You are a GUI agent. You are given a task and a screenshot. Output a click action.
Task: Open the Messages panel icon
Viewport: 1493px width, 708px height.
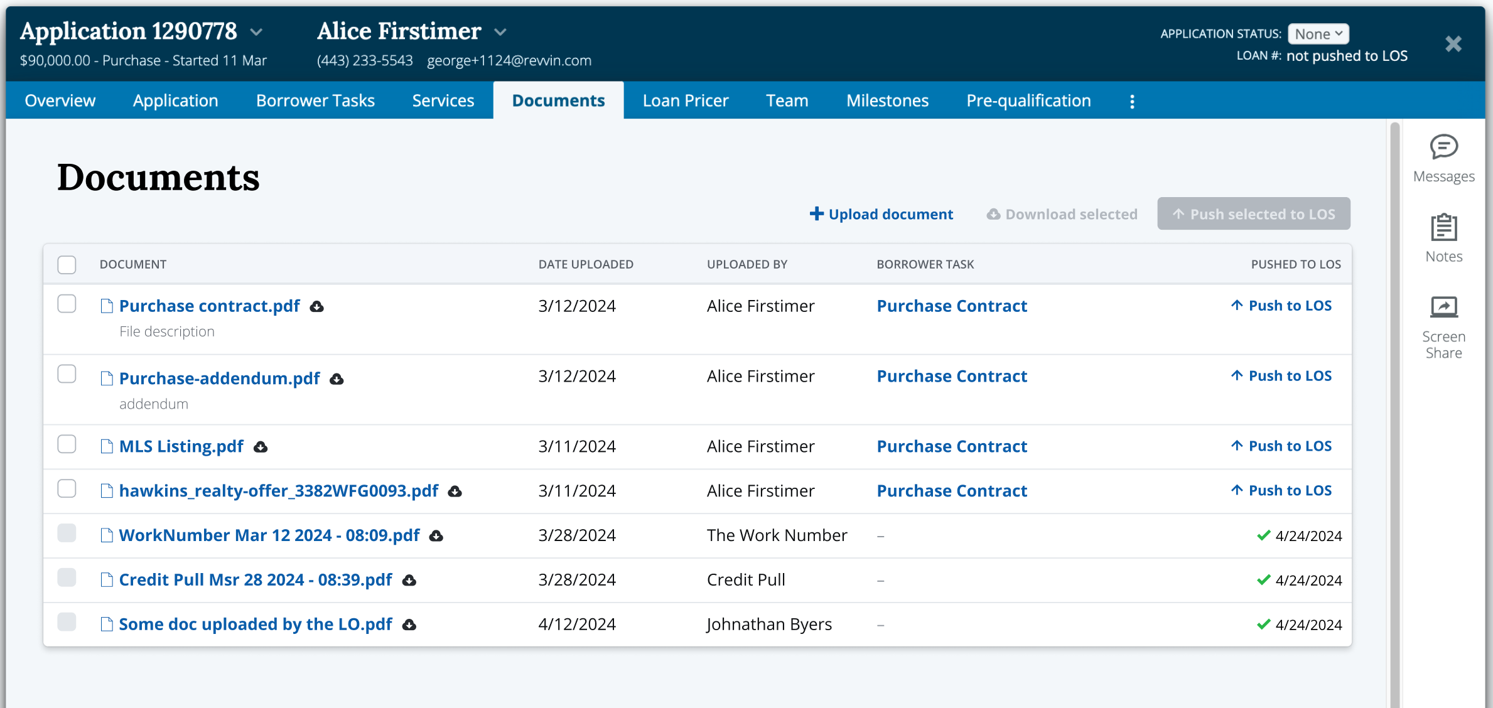click(x=1443, y=147)
